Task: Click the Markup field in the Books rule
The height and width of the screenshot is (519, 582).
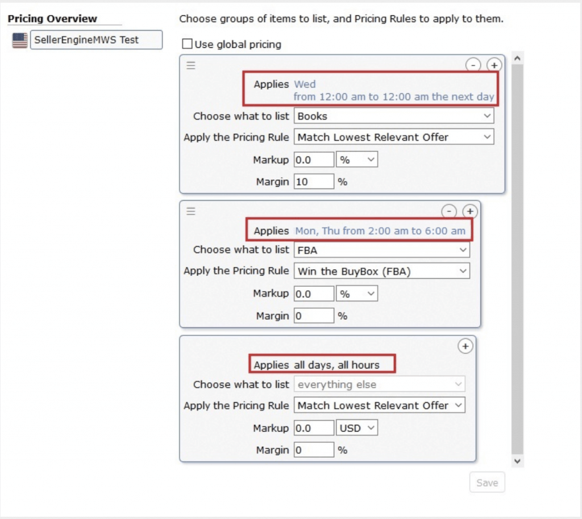Action: [314, 160]
